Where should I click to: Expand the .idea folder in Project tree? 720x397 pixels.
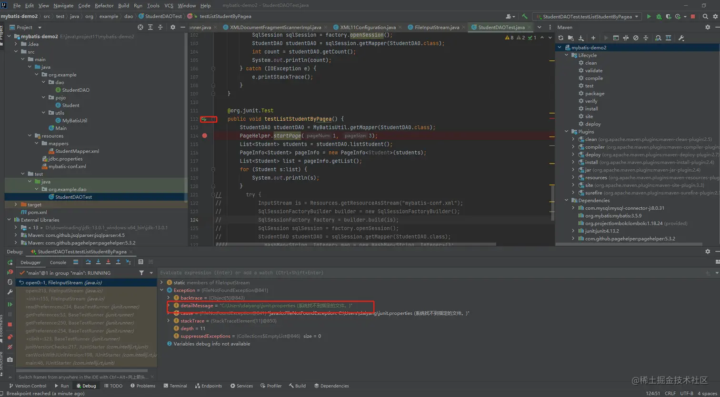(x=16, y=44)
